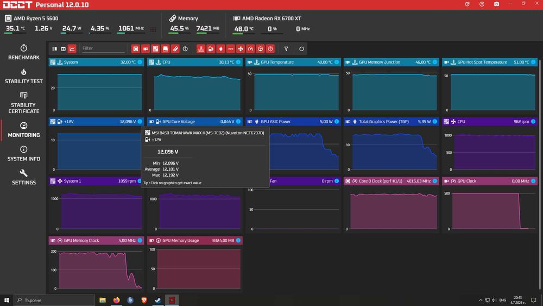Toggle the power plug sensor filter
This screenshot has width=543, height=306.
pyautogui.click(x=220, y=49)
